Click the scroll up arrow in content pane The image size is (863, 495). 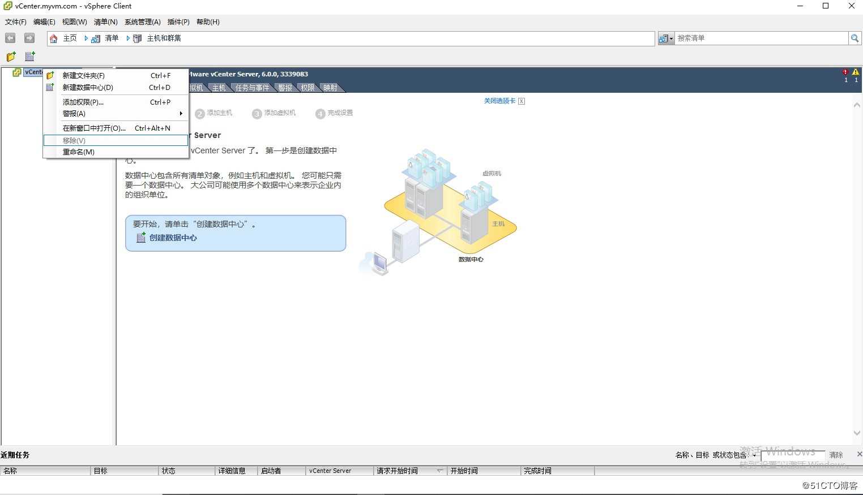pos(857,105)
